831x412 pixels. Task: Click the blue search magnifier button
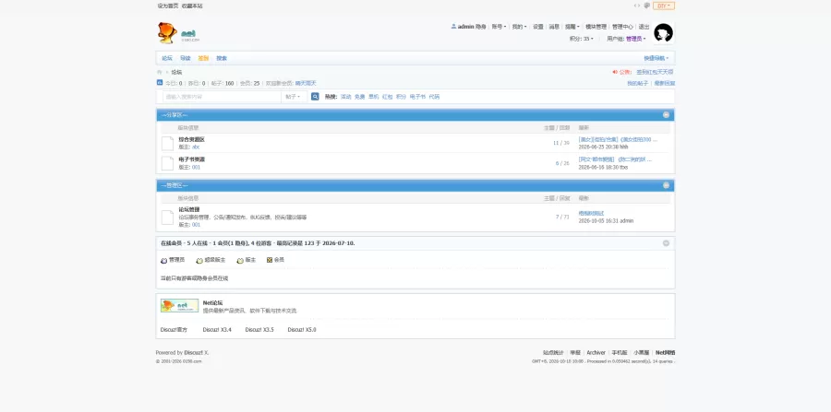coord(315,97)
